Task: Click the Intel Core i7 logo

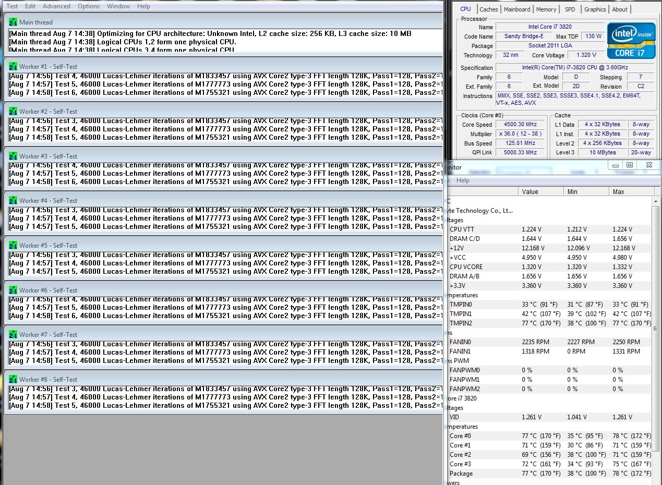Action: pyautogui.click(x=631, y=40)
